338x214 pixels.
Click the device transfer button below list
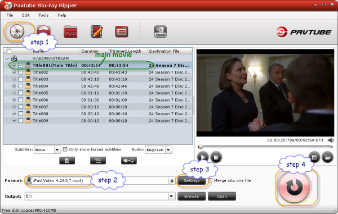(129, 161)
